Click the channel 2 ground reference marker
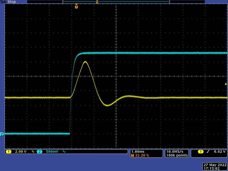The height and width of the screenshot is (171, 228). 2,134
